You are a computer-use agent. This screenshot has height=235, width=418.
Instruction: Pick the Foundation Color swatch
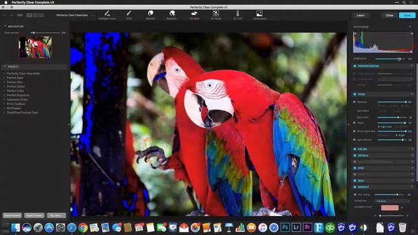[x=390, y=208]
